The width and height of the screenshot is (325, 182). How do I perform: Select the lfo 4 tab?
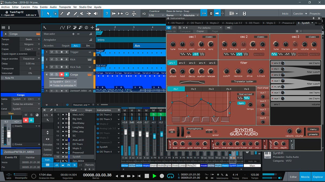pos(229,89)
